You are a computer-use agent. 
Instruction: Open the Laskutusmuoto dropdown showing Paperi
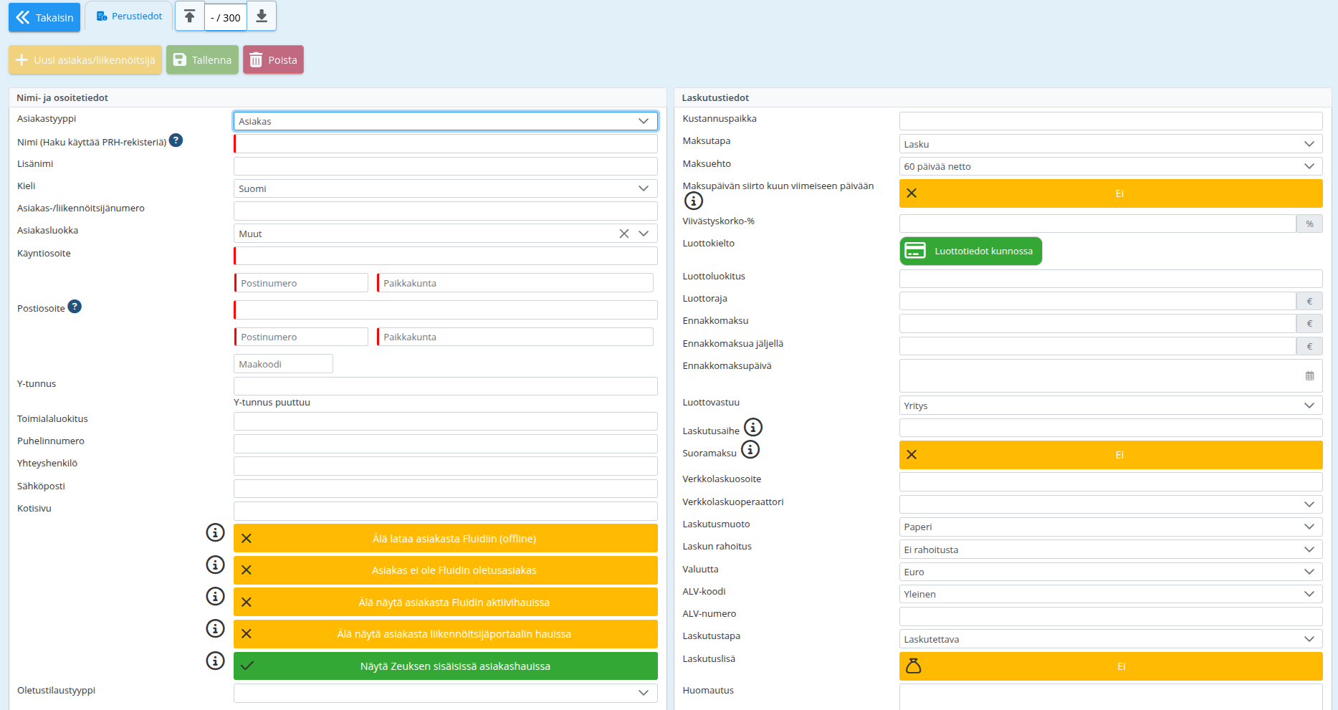point(1110,527)
